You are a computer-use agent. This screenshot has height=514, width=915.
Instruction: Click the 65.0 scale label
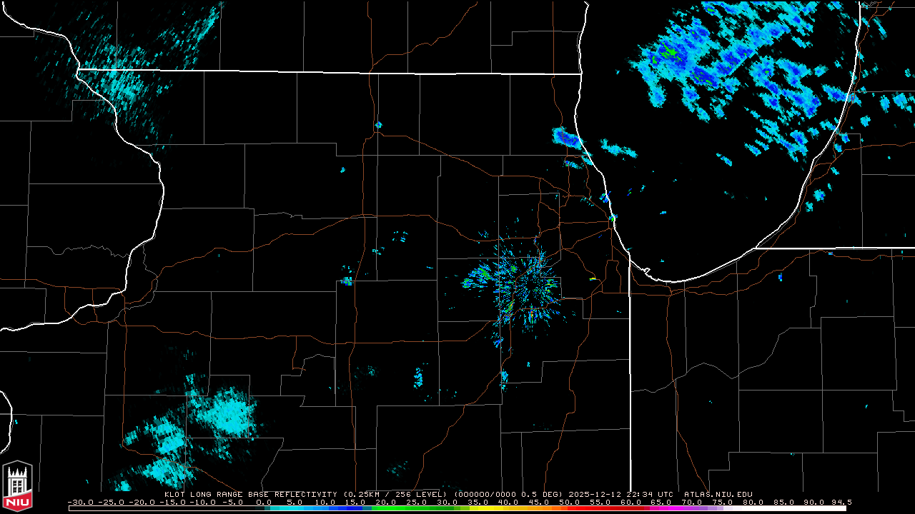(x=661, y=502)
